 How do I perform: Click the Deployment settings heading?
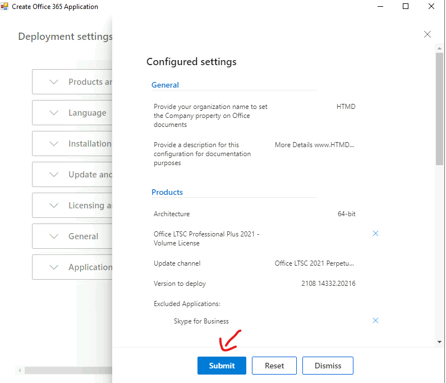(66, 37)
